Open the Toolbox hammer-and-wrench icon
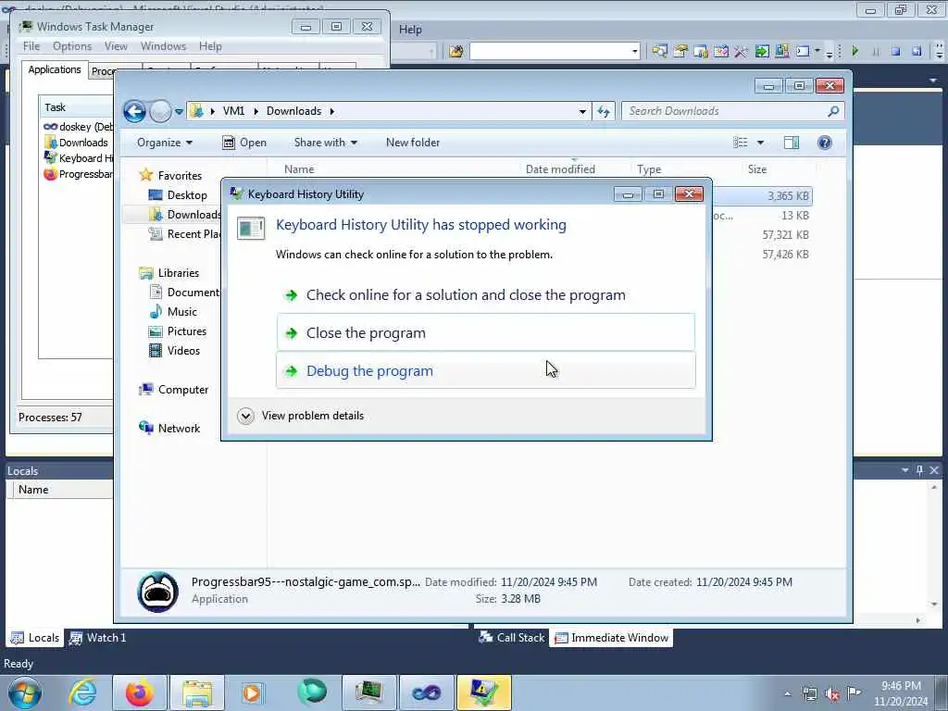The width and height of the screenshot is (948, 711). (741, 52)
